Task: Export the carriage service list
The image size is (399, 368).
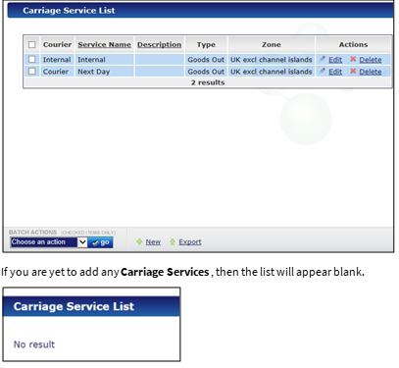Action: 190,242
